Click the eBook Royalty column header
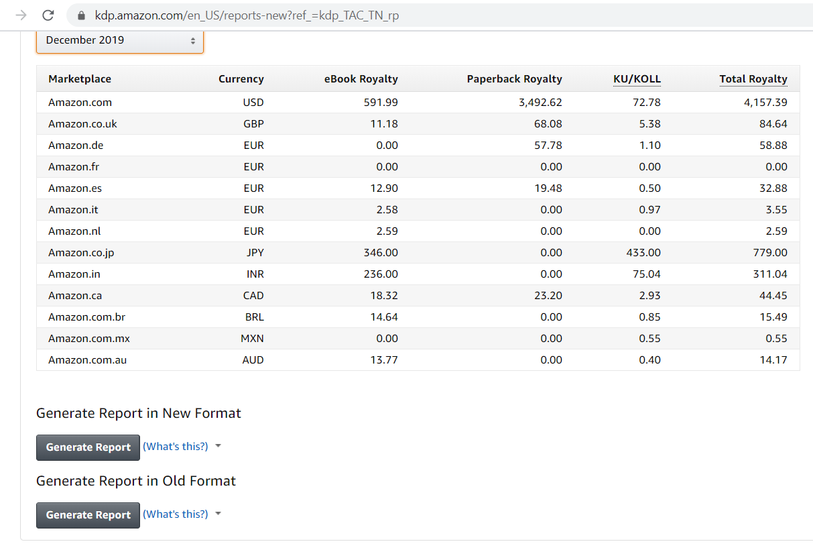The width and height of the screenshot is (813, 554). click(x=361, y=78)
